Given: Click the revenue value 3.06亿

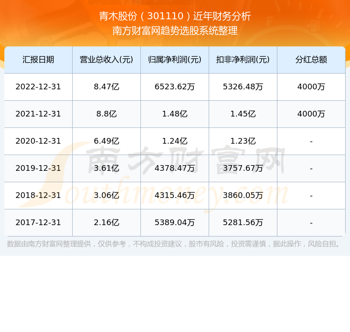Looking at the screenshot, I should [x=106, y=196].
